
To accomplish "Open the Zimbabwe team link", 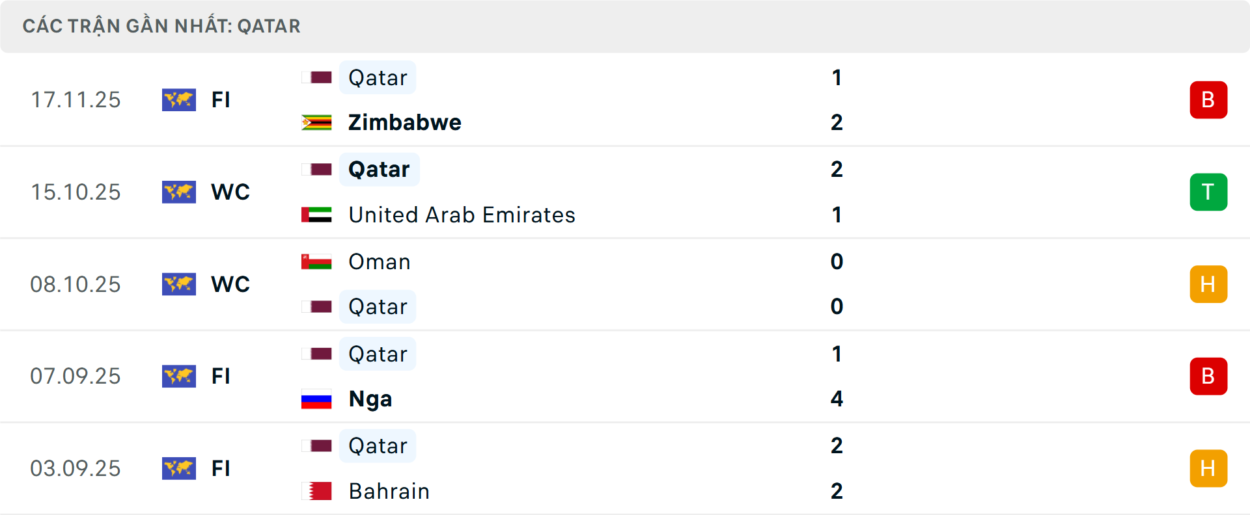I will tap(404, 122).
